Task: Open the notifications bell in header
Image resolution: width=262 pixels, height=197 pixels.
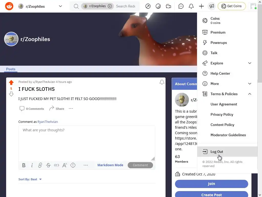Action: coord(191,6)
